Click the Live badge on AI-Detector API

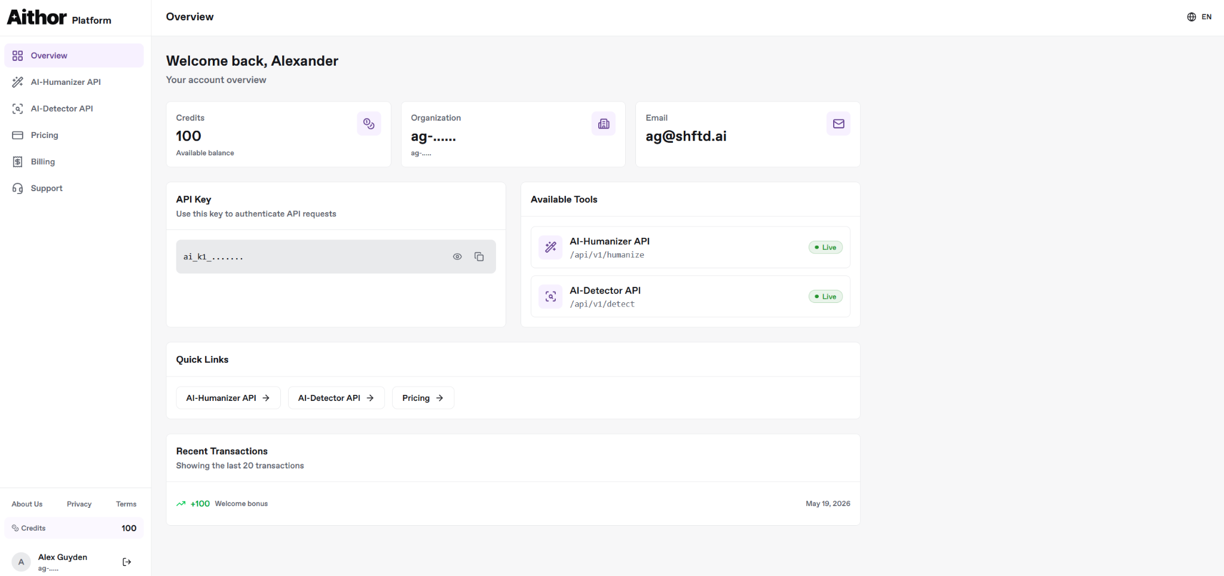(x=825, y=296)
